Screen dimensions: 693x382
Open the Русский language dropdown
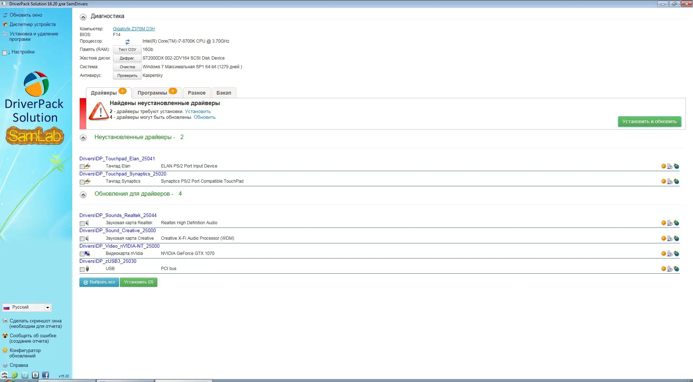pos(27,307)
